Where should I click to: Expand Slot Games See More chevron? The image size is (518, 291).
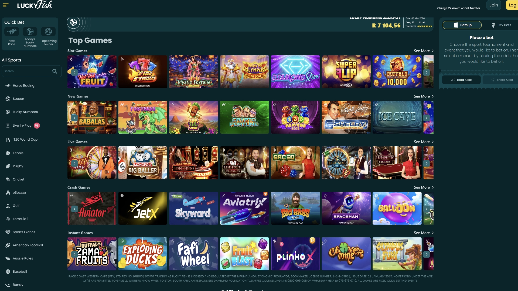(x=433, y=51)
